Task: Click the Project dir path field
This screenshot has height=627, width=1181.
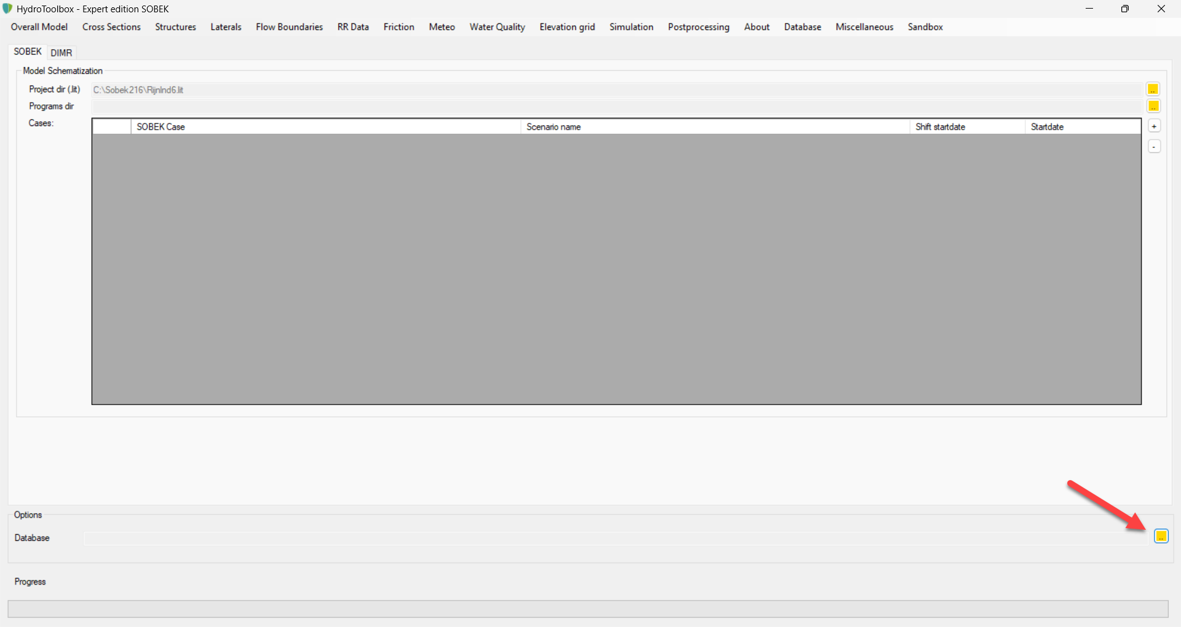Action: click(x=615, y=90)
